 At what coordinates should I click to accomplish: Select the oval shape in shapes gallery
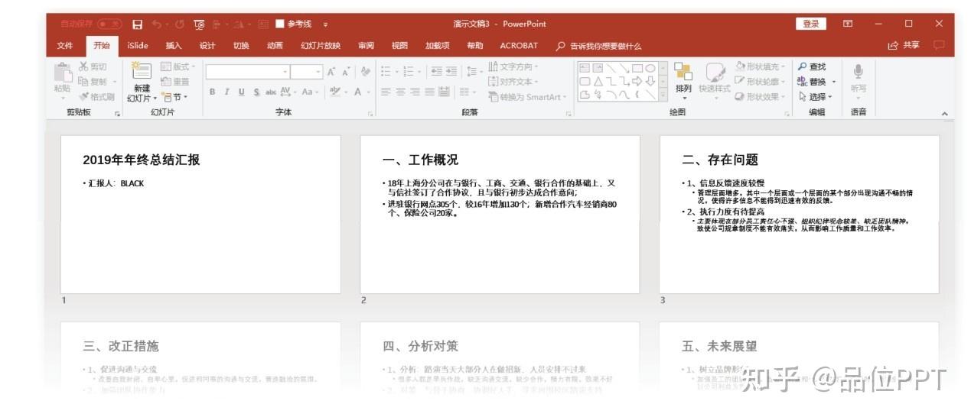650,68
